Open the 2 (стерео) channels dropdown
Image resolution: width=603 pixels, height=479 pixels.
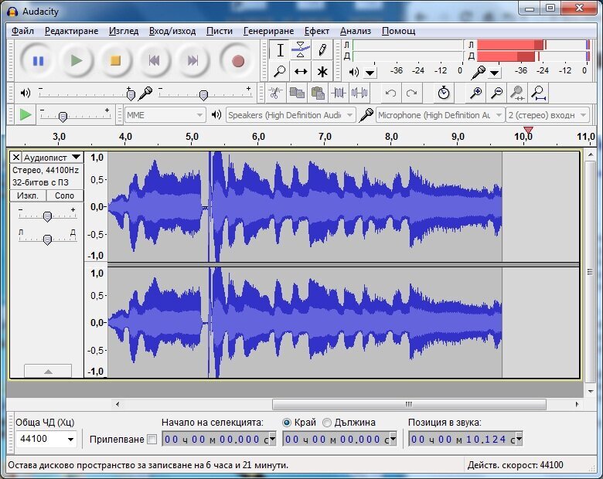pos(547,115)
